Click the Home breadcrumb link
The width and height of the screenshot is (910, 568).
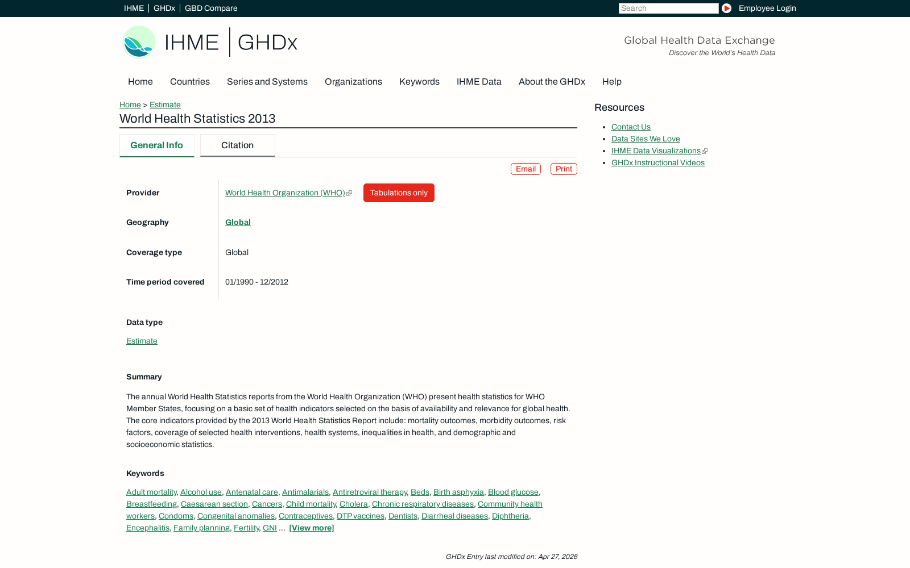(130, 105)
